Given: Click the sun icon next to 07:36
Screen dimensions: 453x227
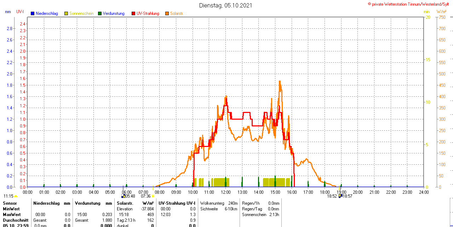Looking at the screenshot, I should 153,196.
